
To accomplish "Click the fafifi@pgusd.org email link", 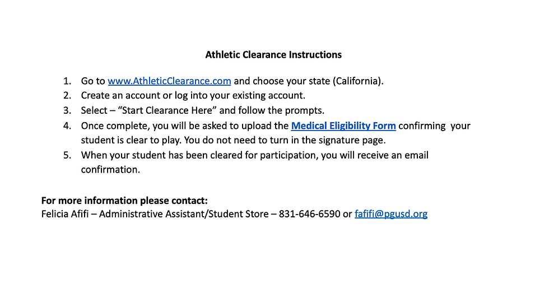I will pos(391,214).
